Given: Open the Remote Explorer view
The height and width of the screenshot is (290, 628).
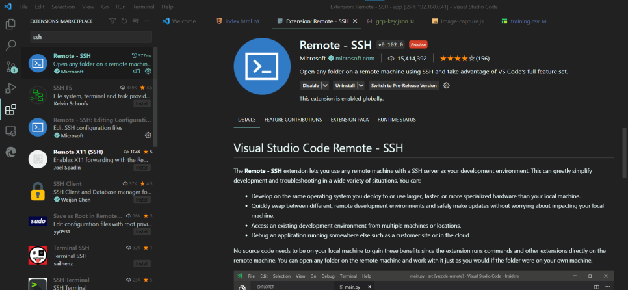Looking at the screenshot, I should click(x=10, y=131).
